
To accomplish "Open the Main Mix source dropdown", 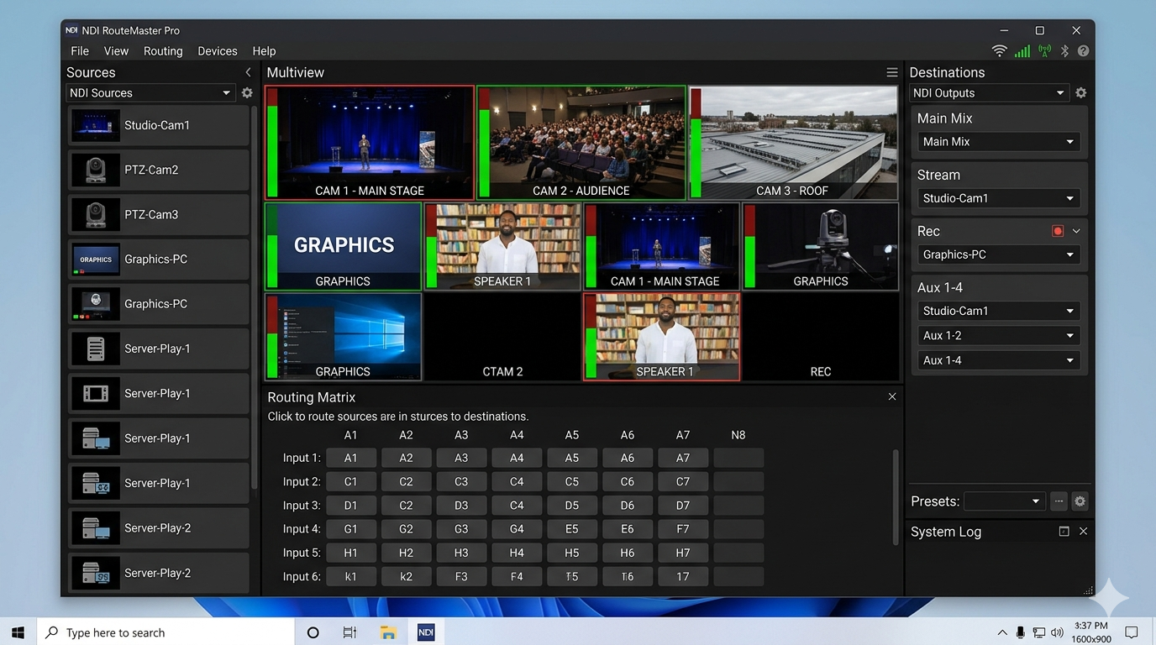I will pyautogui.click(x=999, y=142).
